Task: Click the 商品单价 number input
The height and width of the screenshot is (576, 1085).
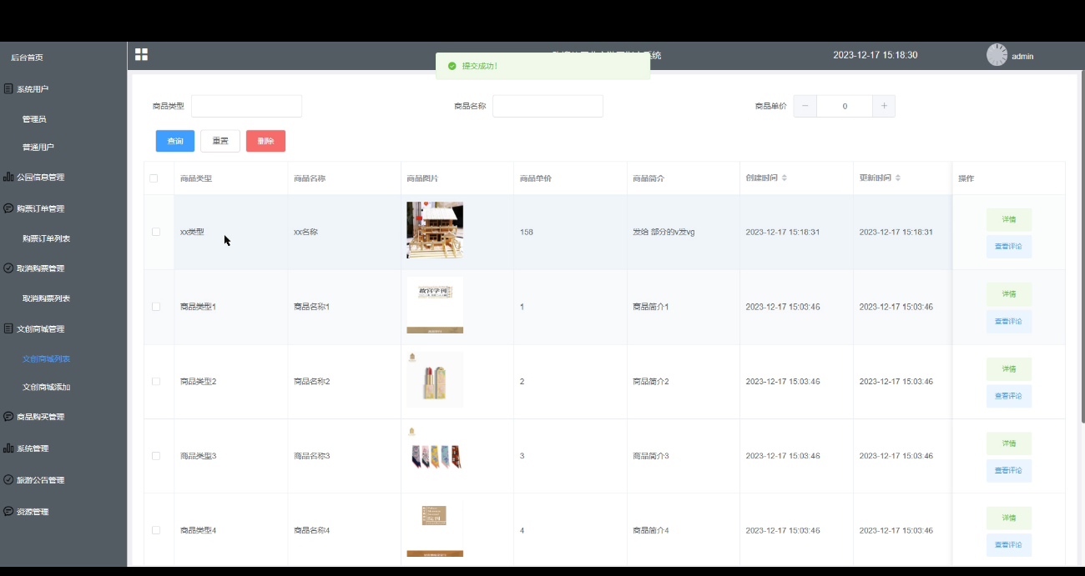Action: tap(845, 106)
